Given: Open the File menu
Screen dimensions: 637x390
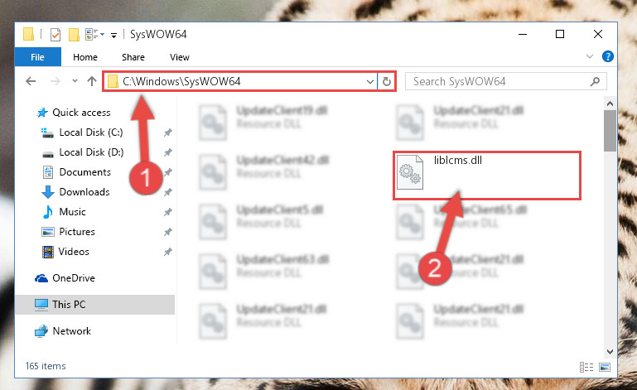Looking at the screenshot, I should (38, 57).
